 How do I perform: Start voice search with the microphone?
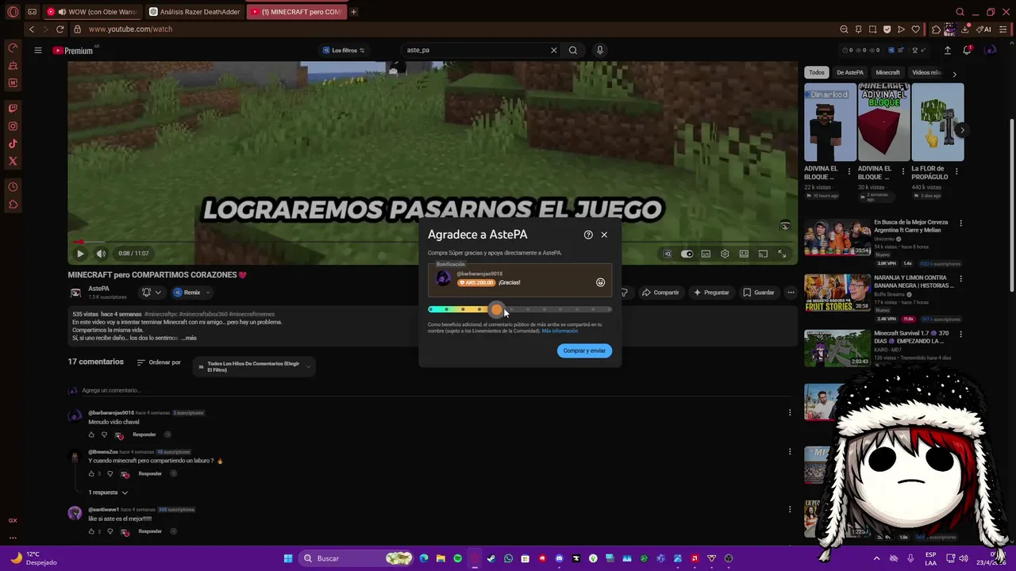click(x=599, y=50)
